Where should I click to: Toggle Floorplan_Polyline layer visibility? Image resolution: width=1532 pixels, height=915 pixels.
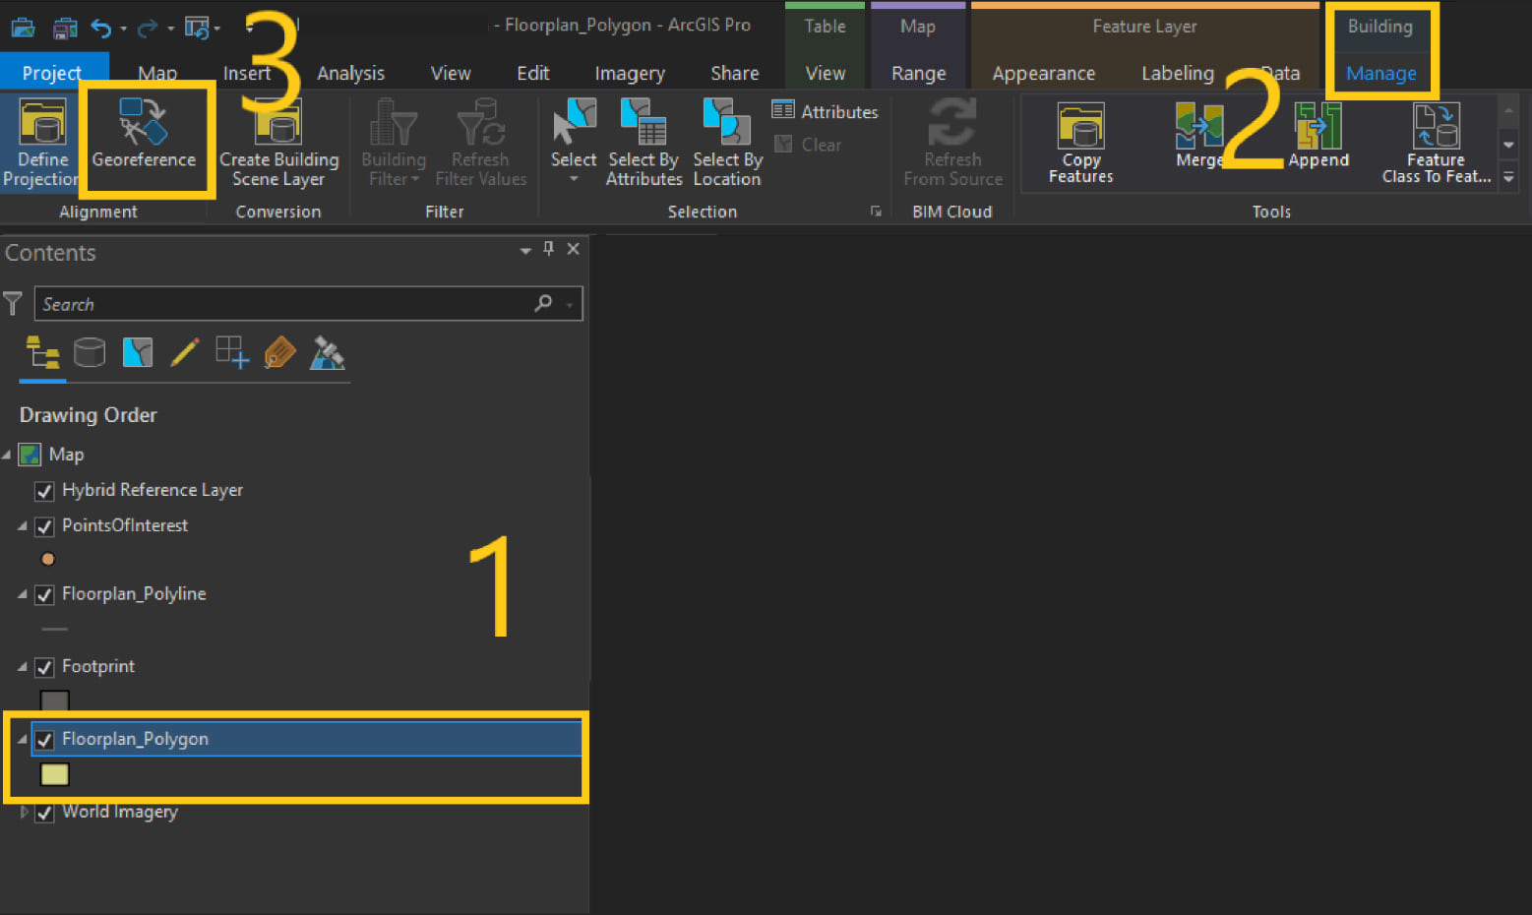click(44, 594)
